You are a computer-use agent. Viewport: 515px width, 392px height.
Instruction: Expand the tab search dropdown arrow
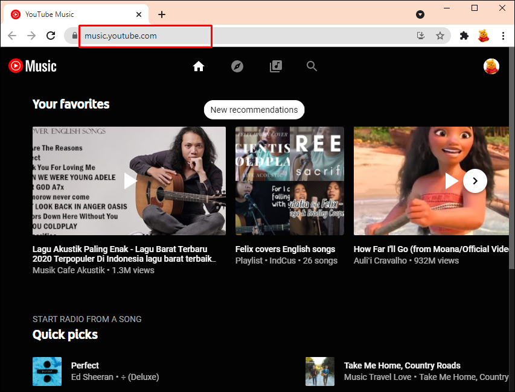coord(420,14)
